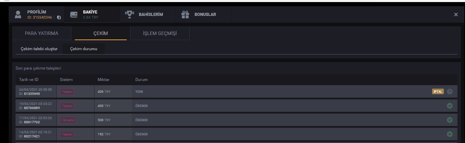Click the copy ID icon beside 315543346
This screenshot has width=465, height=143.
(59, 17)
